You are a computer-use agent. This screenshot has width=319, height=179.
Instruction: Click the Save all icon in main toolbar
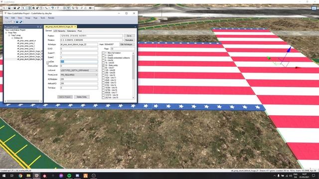(x=18, y=8)
